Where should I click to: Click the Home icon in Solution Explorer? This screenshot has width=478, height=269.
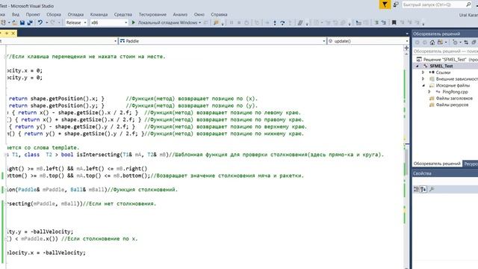(x=432, y=43)
